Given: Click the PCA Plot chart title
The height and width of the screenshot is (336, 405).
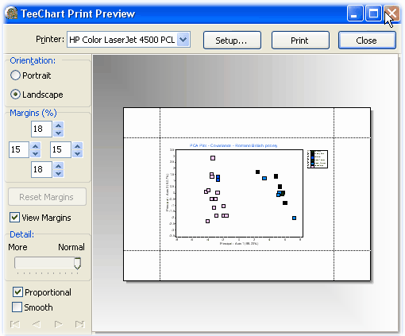Looking at the screenshot, I should pos(233,145).
